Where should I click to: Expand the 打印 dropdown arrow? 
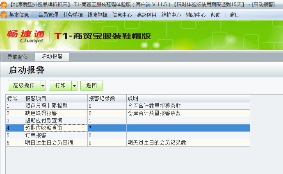click(74, 86)
